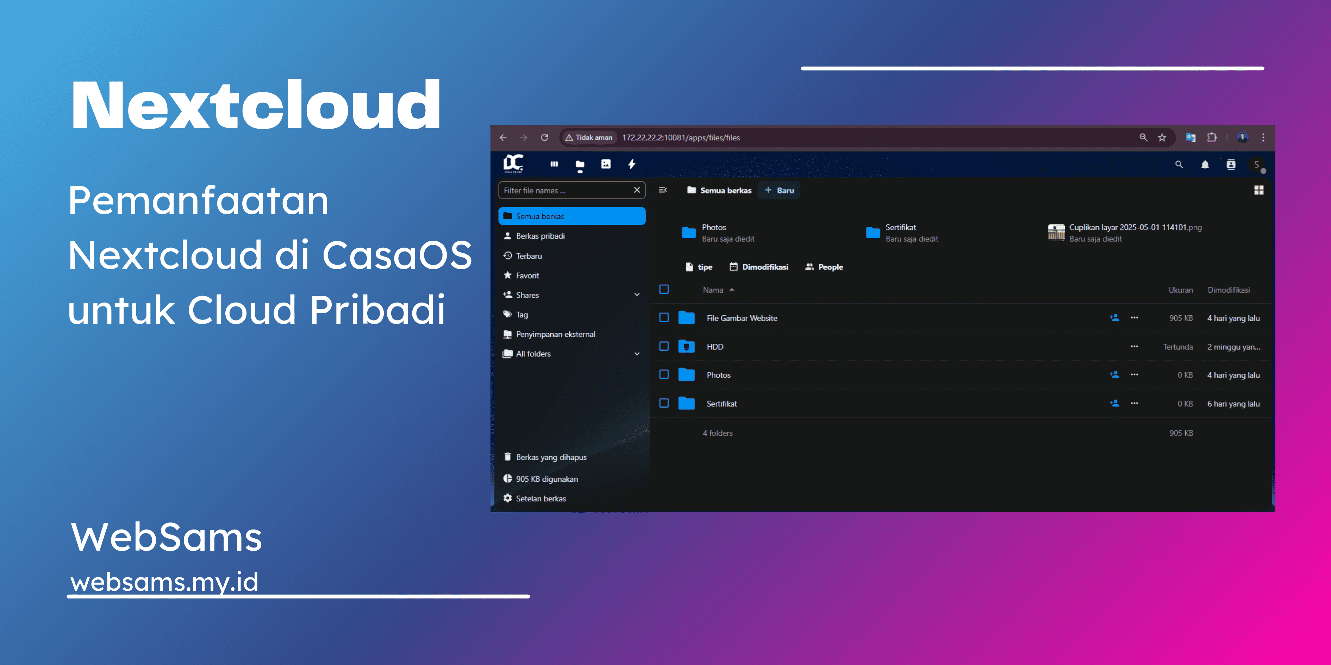This screenshot has height=665, width=1331.
Task: Open Nextcloud unified search icon
Action: (x=1179, y=165)
